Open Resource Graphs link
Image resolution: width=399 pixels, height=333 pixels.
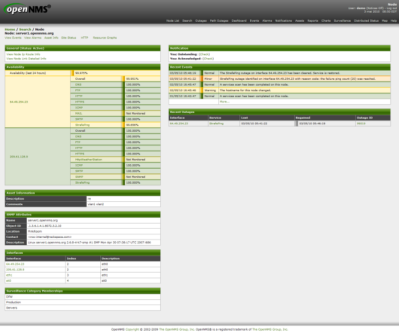(x=105, y=38)
